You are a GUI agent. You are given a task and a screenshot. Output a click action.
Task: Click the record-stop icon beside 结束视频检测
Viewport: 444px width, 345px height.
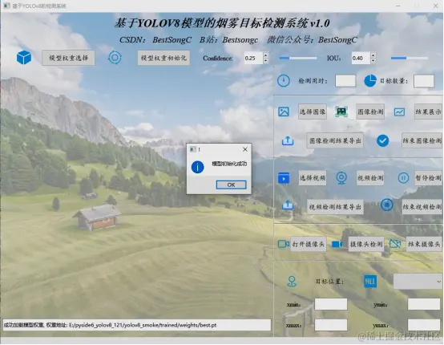point(387,205)
